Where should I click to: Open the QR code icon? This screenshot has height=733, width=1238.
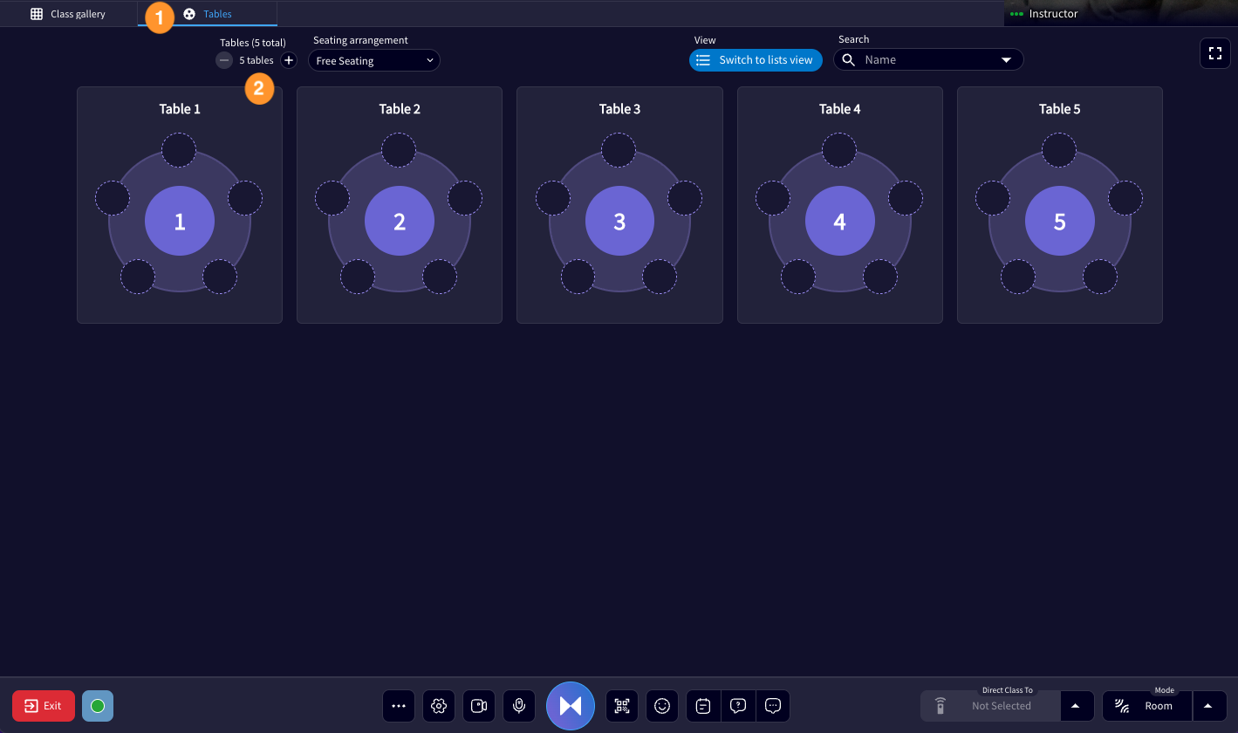coord(622,706)
